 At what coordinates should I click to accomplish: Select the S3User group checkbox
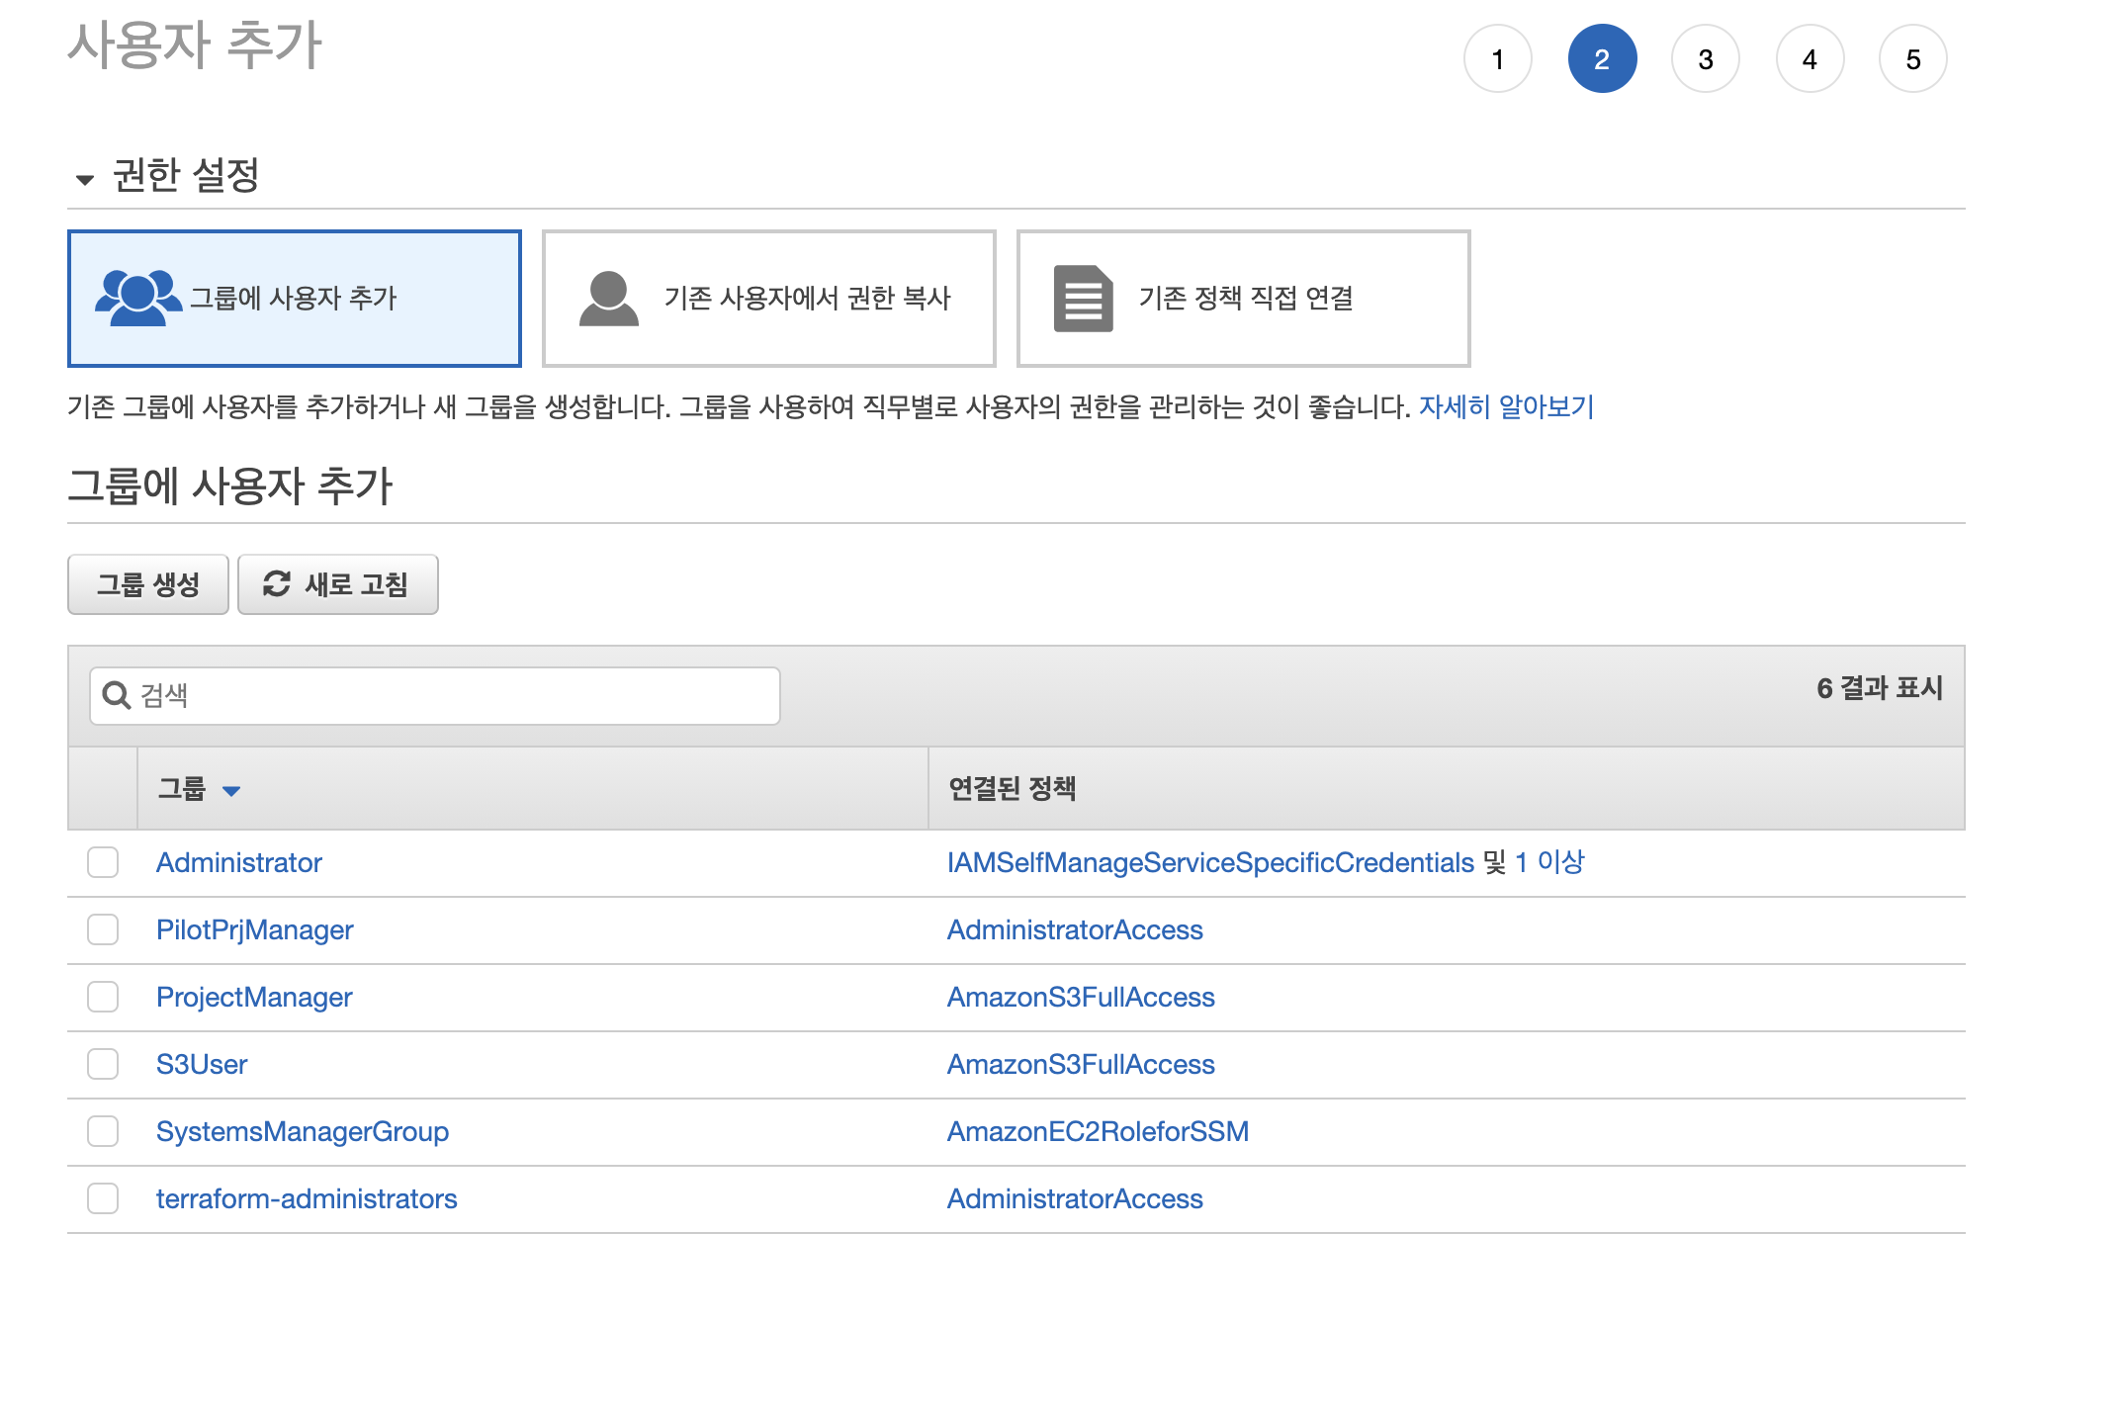click(103, 1064)
